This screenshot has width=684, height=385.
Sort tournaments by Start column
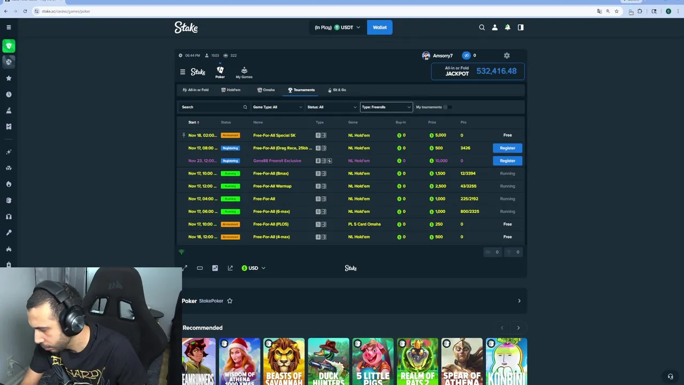[x=193, y=122]
